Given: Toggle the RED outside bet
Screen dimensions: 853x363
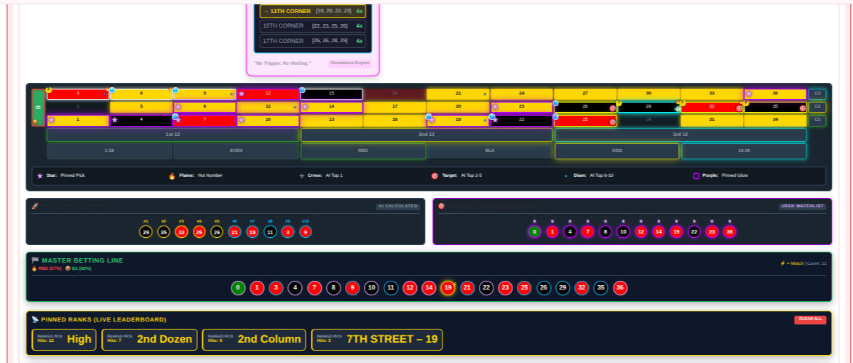Looking at the screenshot, I should coord(363,151).
